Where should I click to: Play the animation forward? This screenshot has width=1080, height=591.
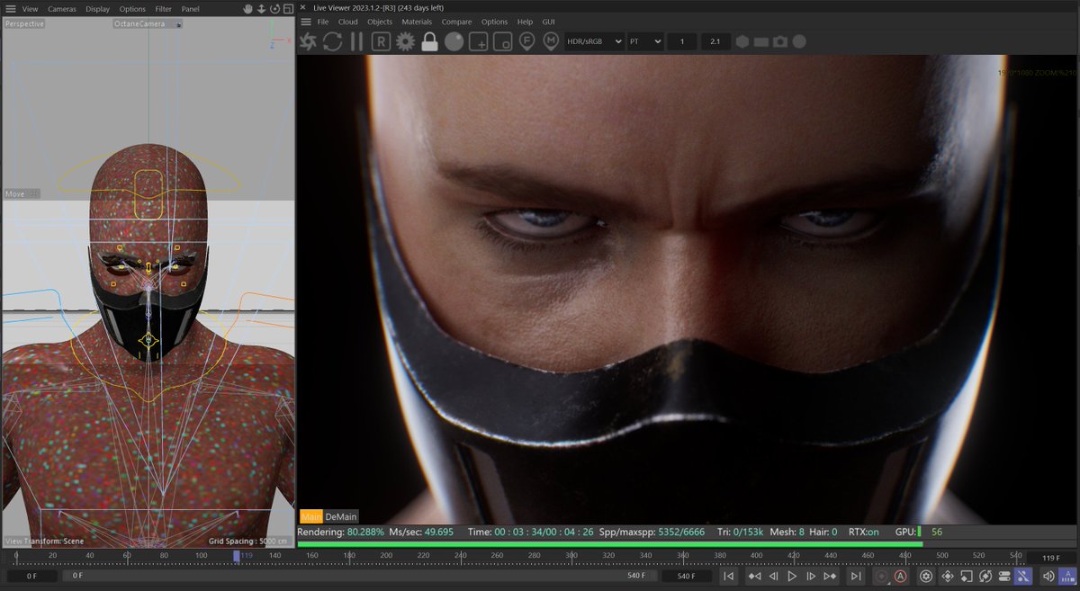pos(792,576)
